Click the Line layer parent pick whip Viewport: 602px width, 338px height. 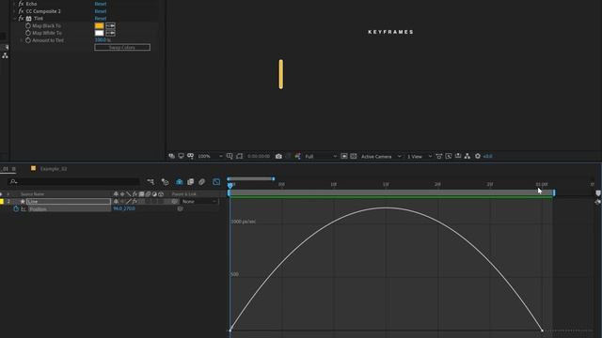[174, 201]
